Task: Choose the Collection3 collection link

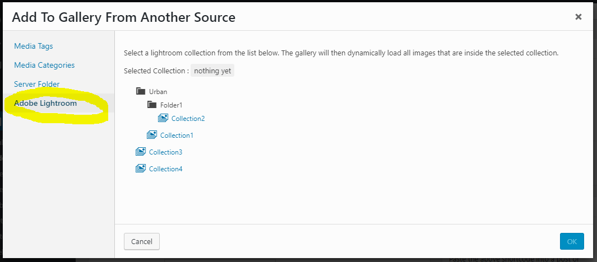Action: coord(165,152)
